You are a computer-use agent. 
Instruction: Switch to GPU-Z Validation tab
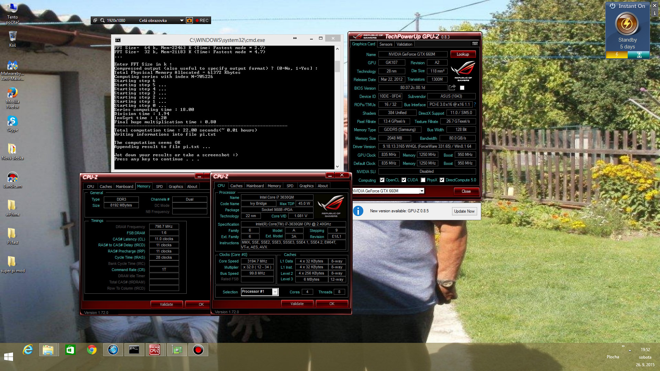404,44
